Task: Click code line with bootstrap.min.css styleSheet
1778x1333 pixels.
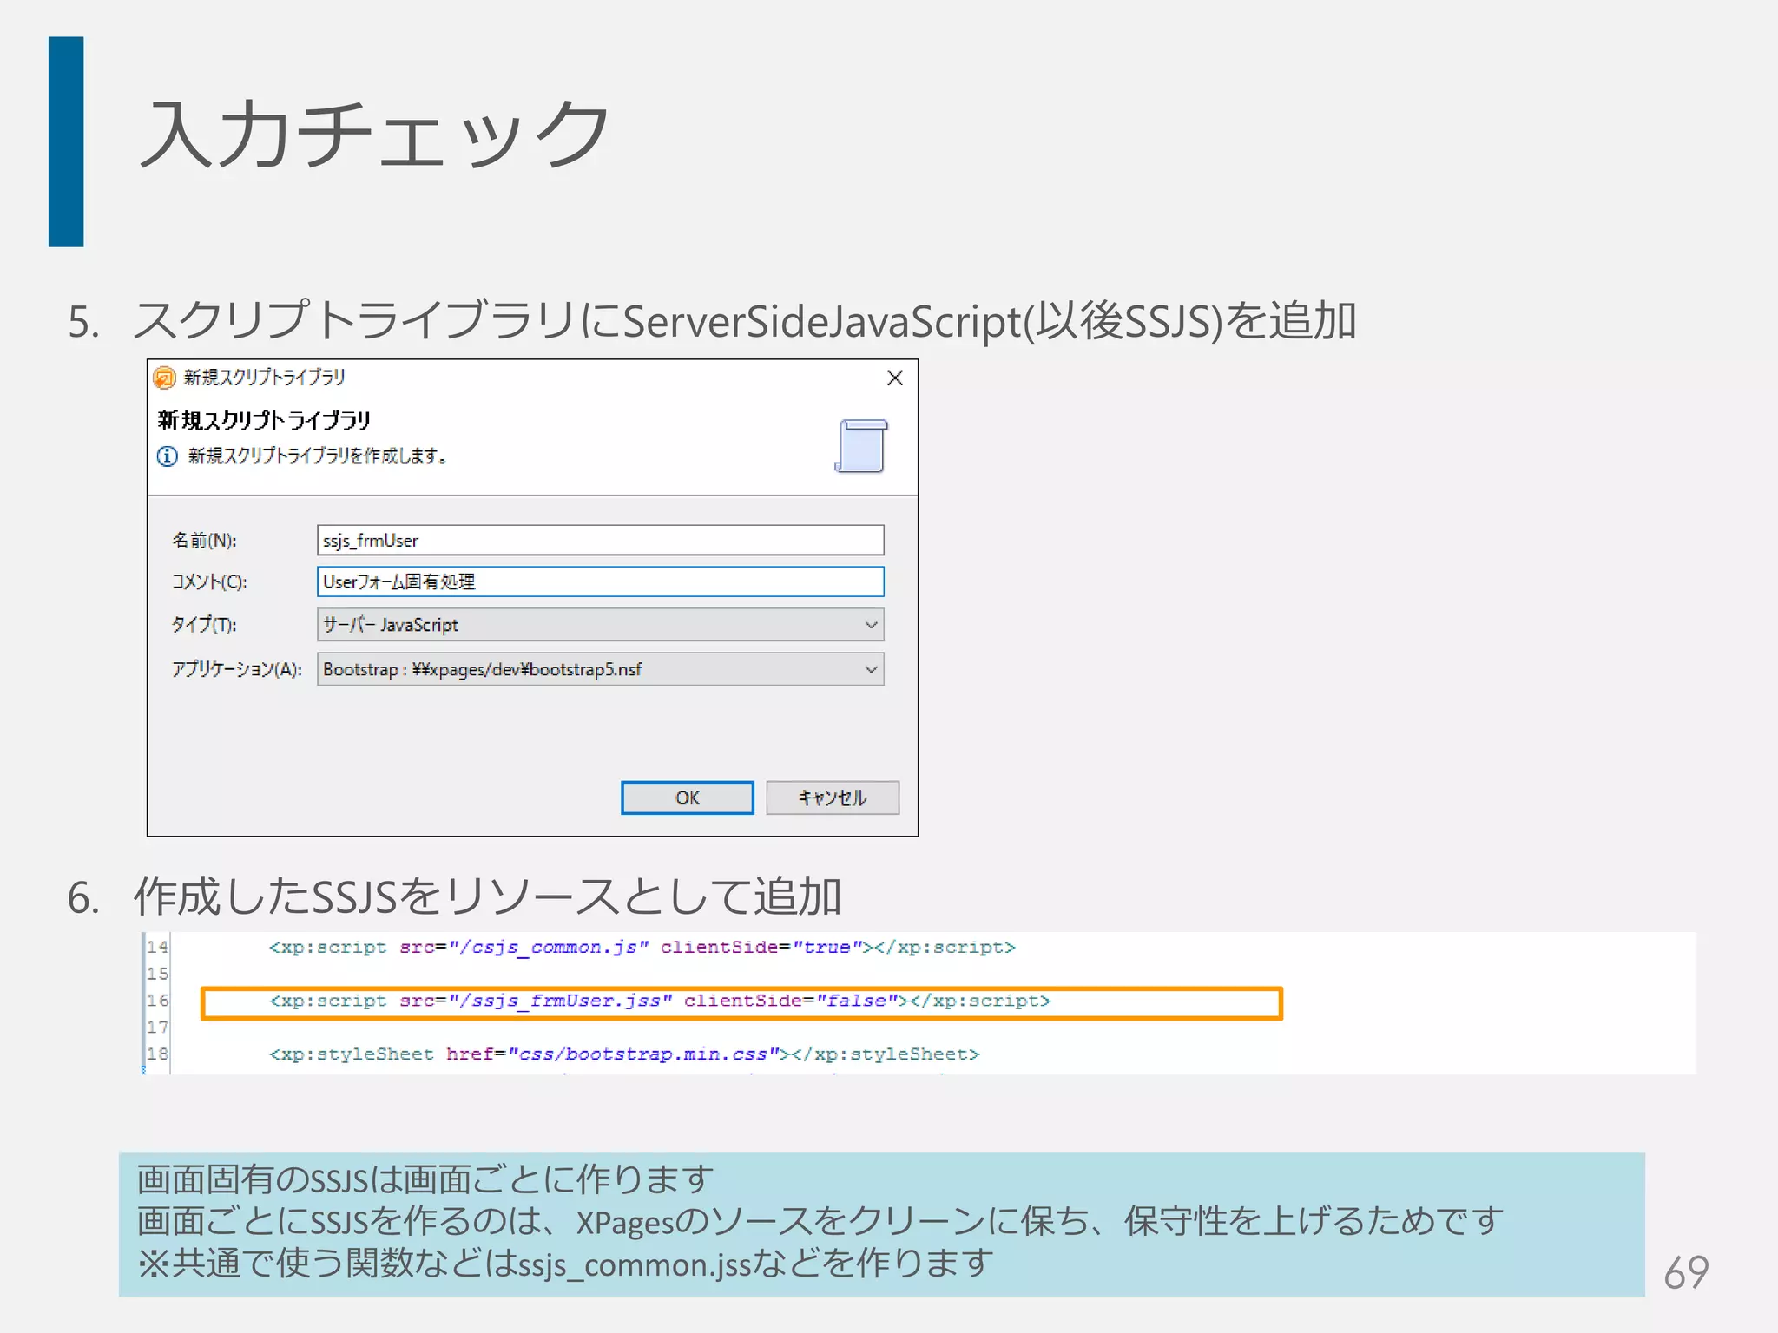Action: [x=623, y=1054]
